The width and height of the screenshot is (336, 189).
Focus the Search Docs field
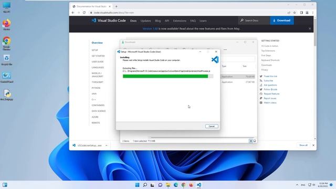pos(254,20)
